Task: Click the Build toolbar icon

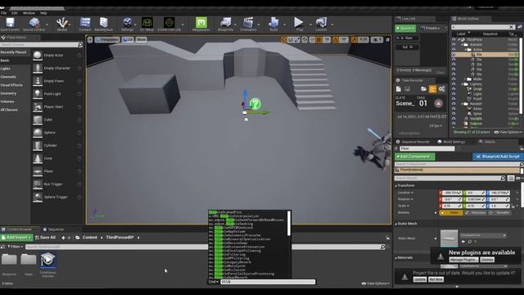Action: (x=273, y=24)
